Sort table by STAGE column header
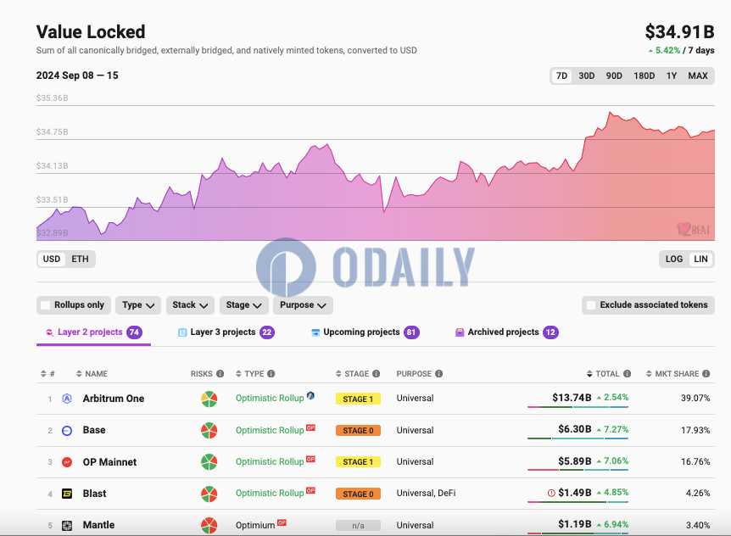Image resolution: width=731 pixels, height=536 pixels. (353, 374)
